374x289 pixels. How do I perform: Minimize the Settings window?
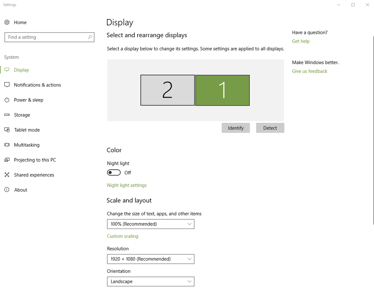coord(339,5)
